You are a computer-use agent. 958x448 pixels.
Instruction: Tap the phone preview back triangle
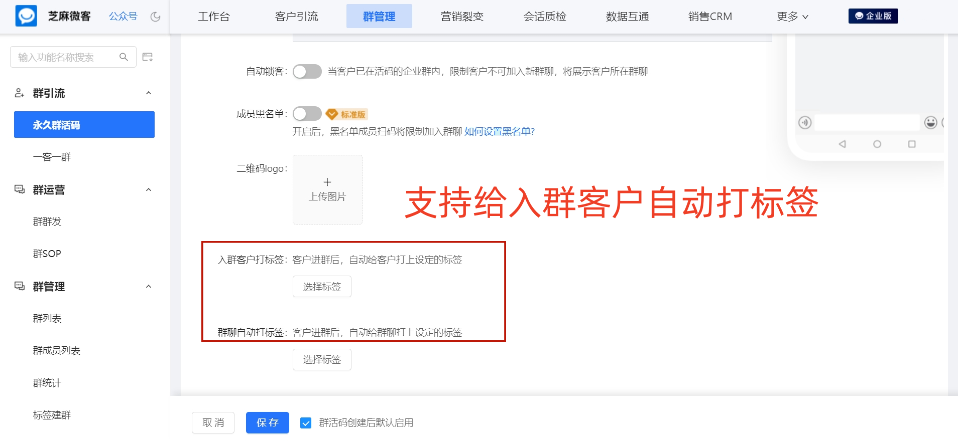coord(843,144)
